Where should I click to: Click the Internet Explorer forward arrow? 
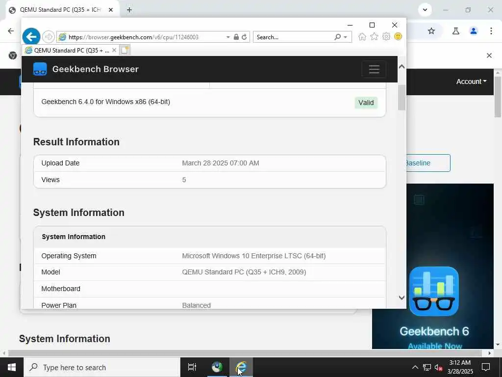(49, 37)
